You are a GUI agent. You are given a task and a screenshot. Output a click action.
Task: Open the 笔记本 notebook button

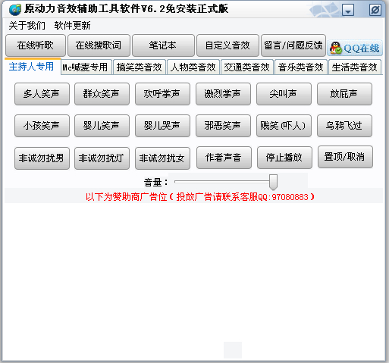tap(163, 45)
